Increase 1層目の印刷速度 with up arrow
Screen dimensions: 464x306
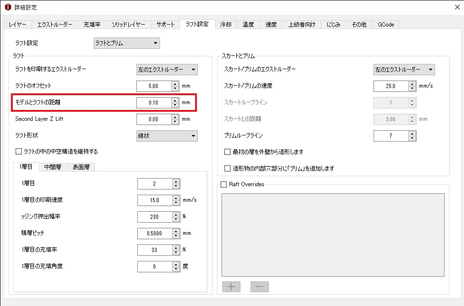click(x=176, y=198)
